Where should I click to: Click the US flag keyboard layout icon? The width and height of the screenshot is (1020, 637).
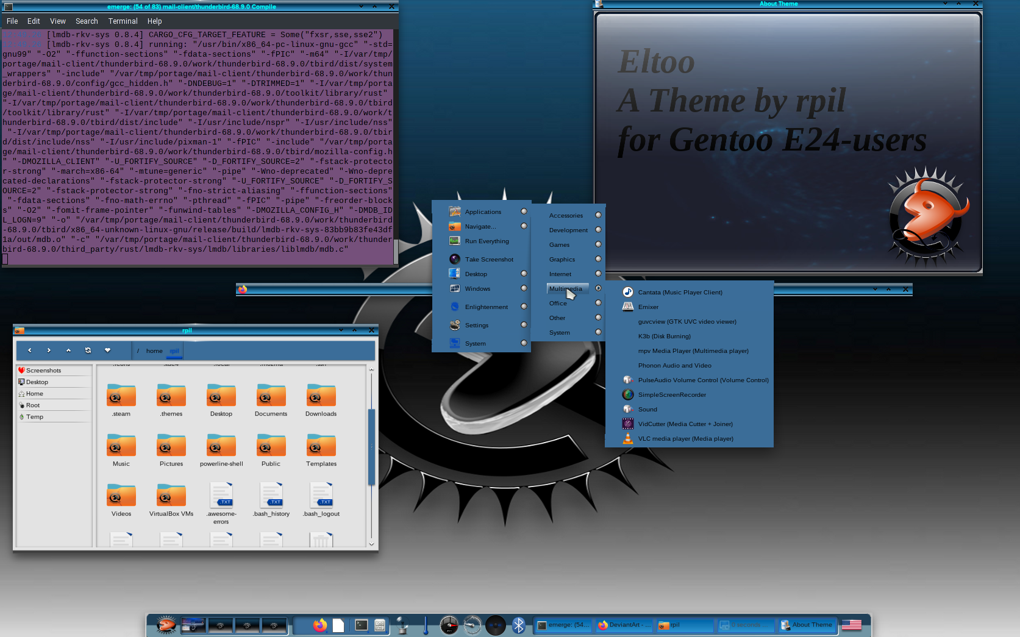(852, 625)
